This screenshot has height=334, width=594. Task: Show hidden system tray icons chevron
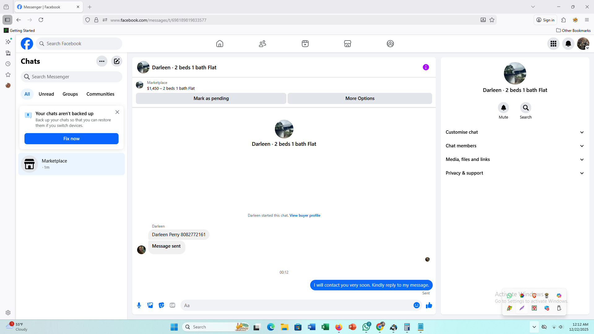534,327
